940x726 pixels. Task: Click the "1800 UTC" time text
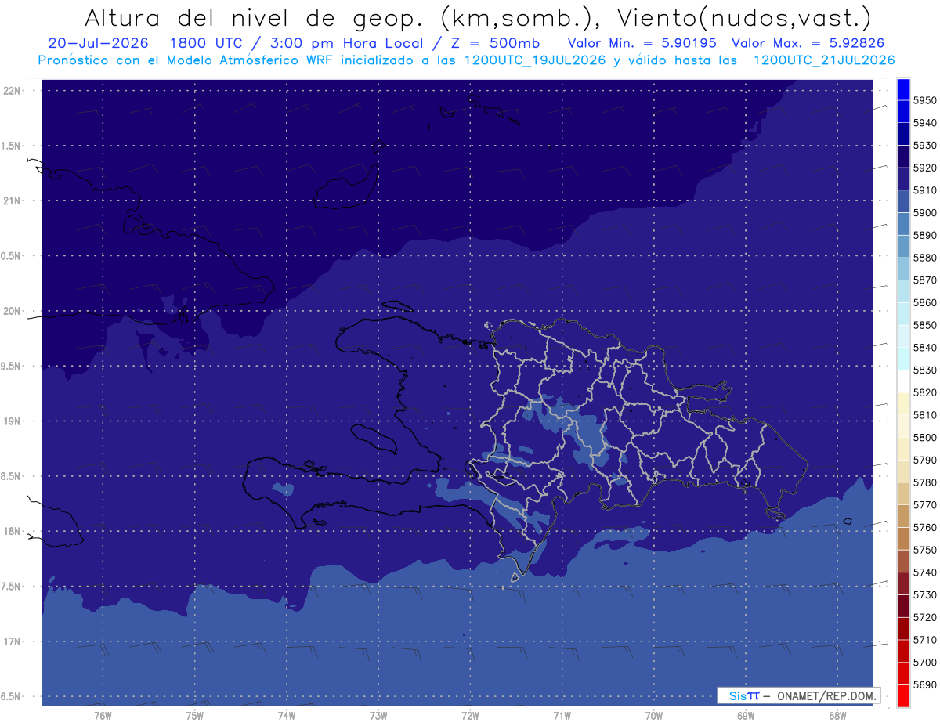[x=206, y=43]
